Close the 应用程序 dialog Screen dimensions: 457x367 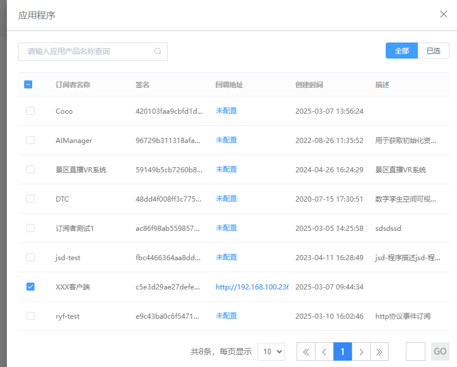(x=444, y=14)
